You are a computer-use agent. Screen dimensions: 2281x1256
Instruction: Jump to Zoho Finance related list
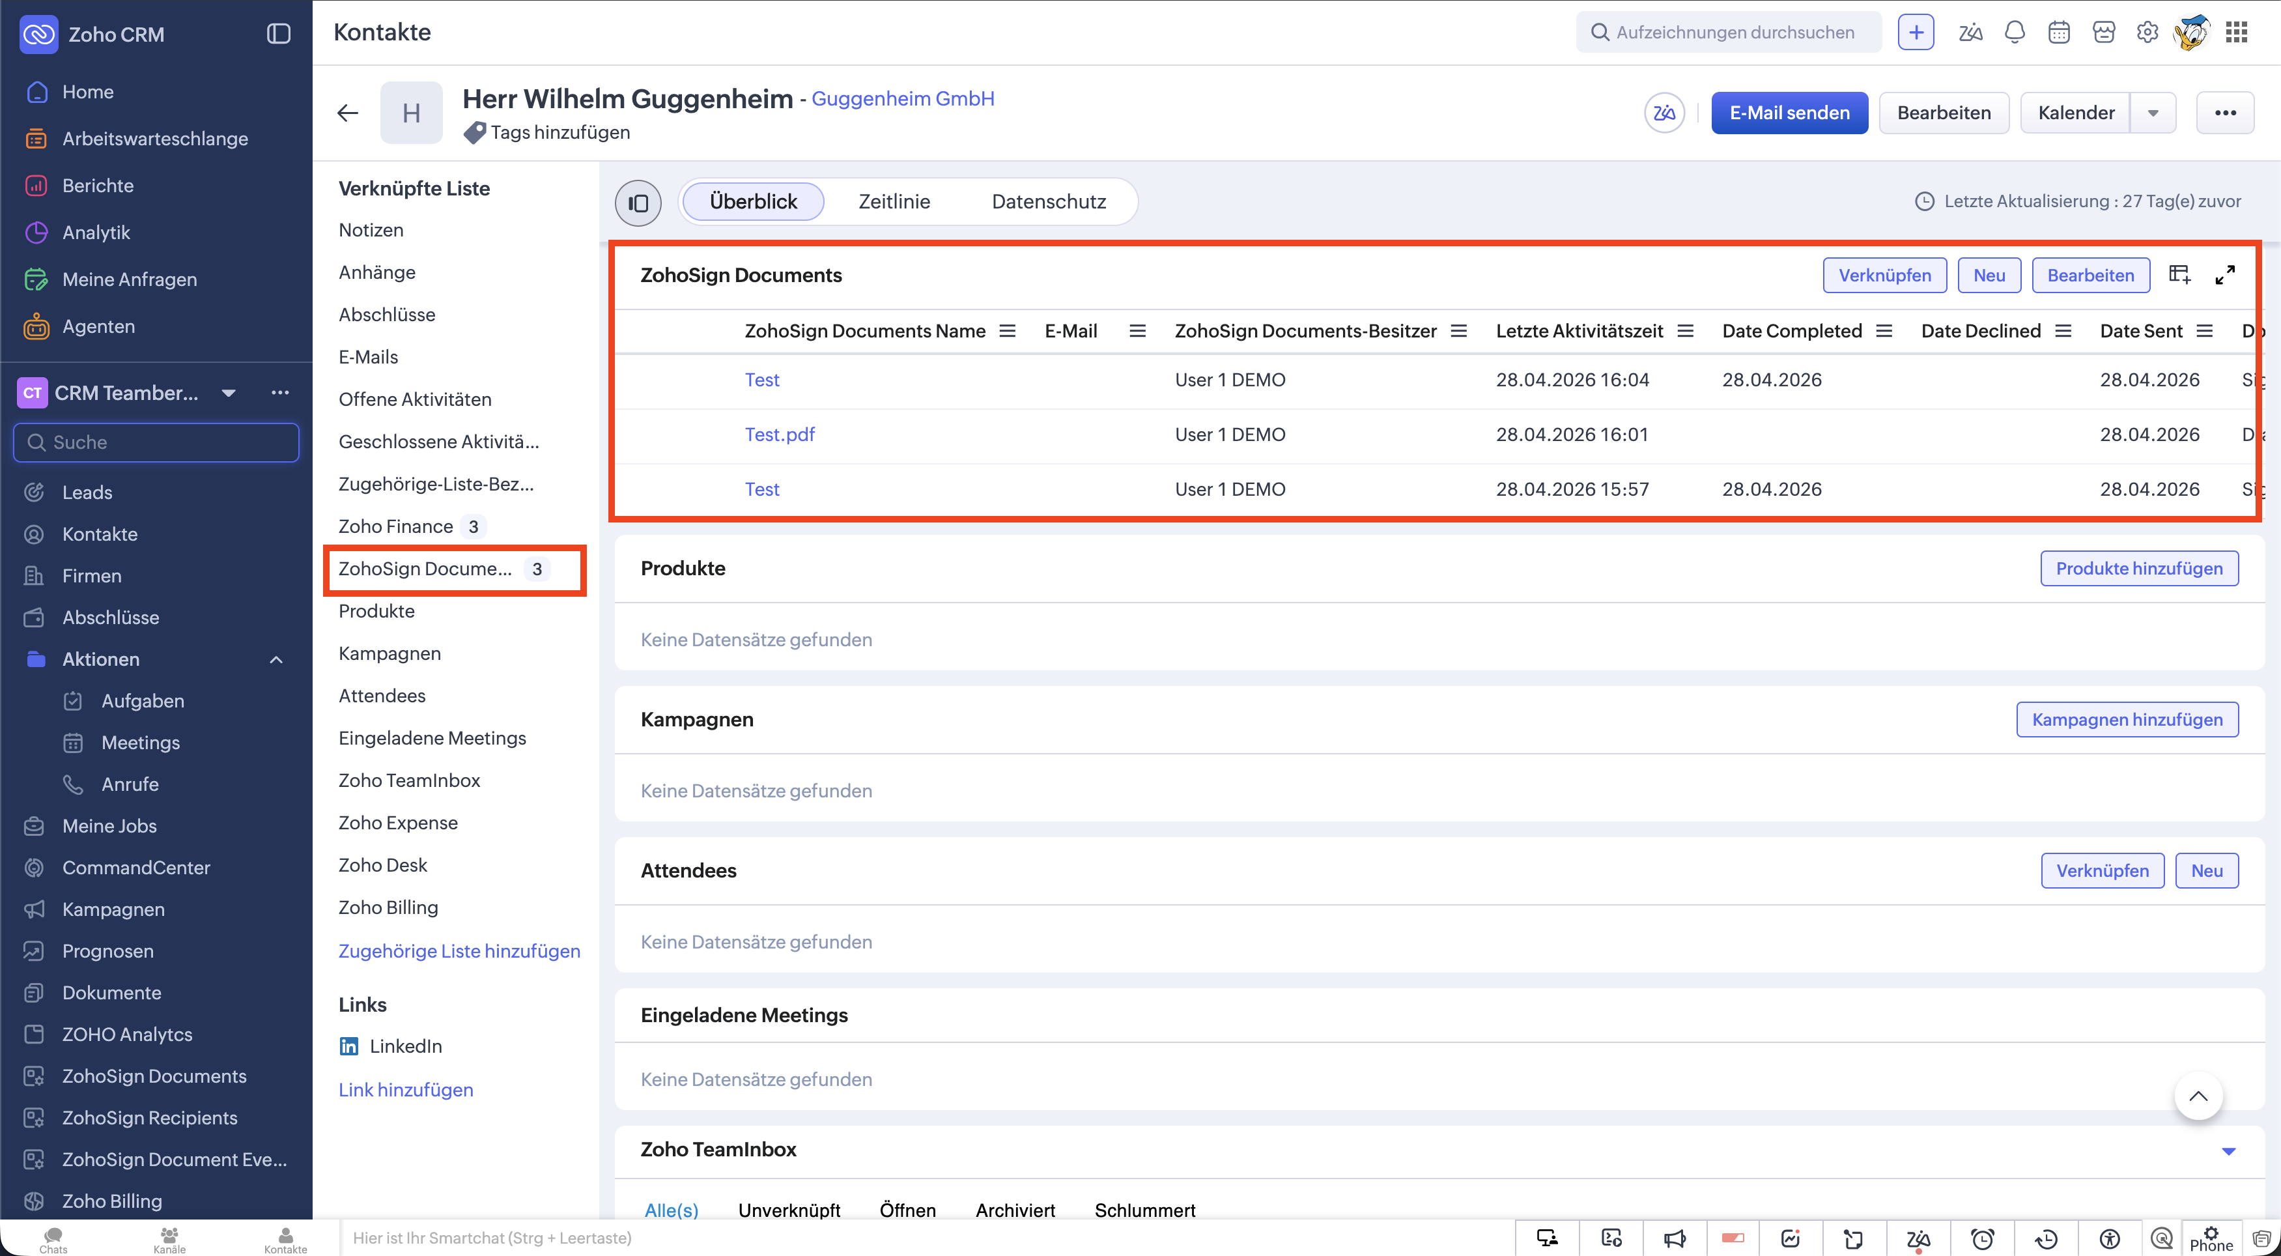tap(396, 527)
